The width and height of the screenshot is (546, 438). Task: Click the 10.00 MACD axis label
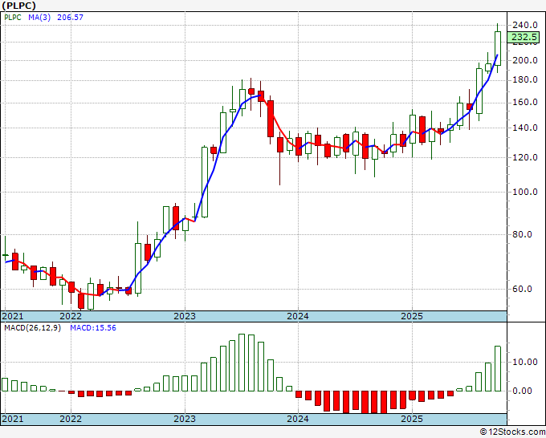pyautogui.click(x=525, y=362)
